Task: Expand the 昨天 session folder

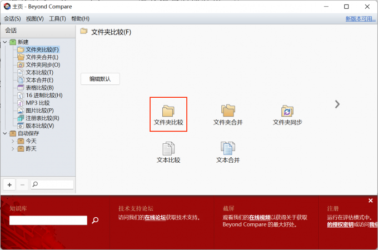Action: (x=13, y=148)
